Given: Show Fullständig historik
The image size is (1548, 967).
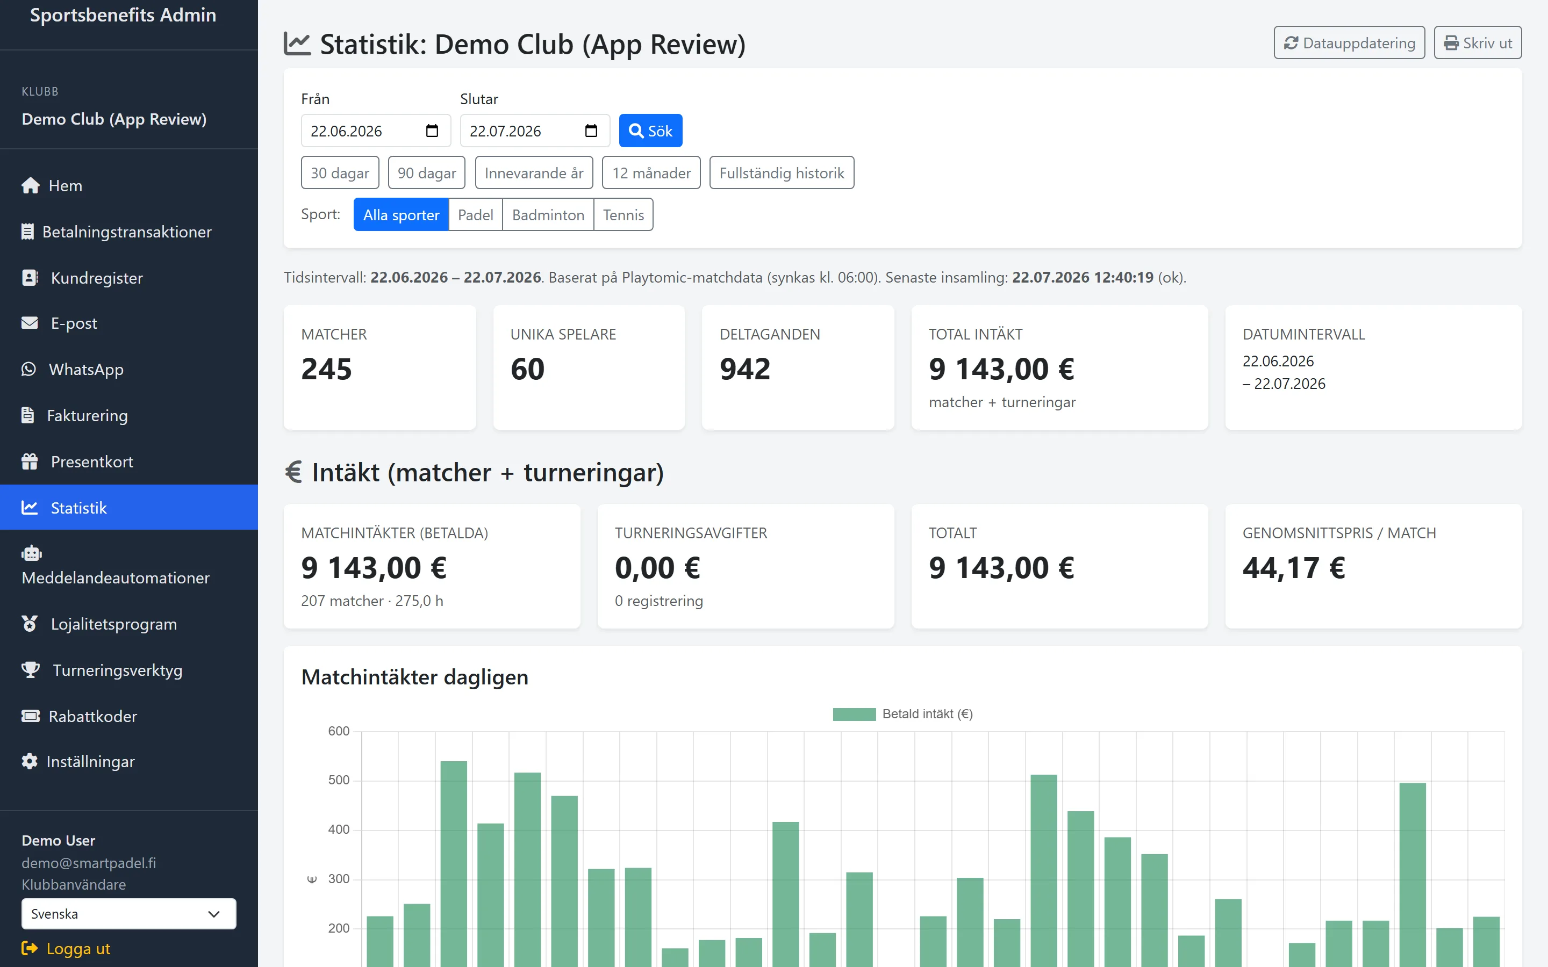Looking at the screenshot, I should 782,172.
